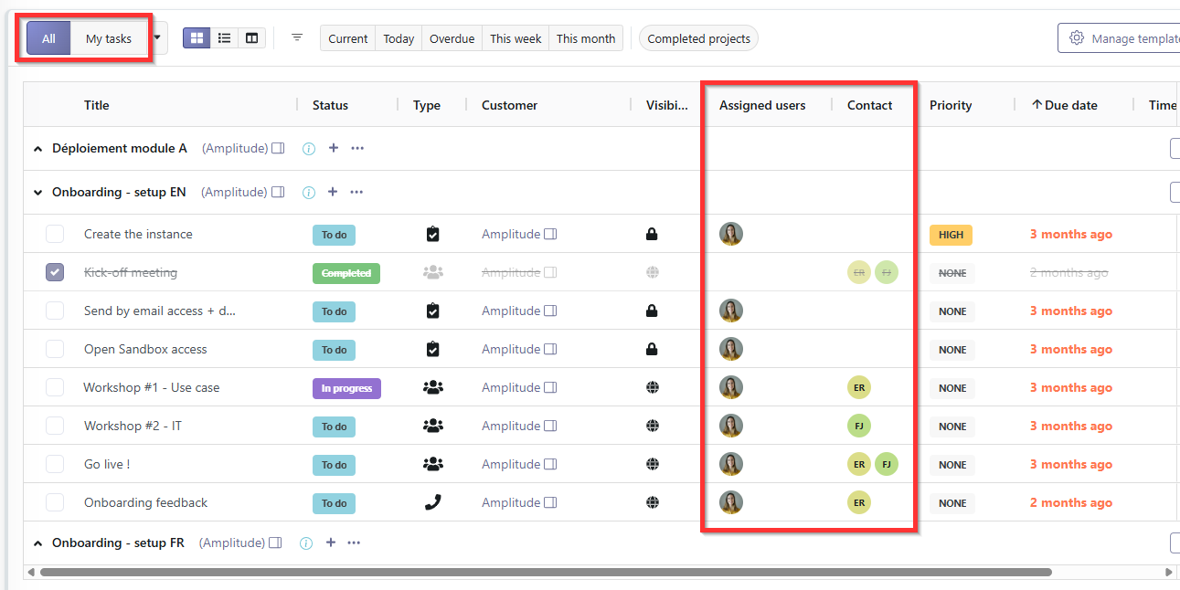1180x590 pixels.
Task: Tick the Go live ! task checkbox
Action: click(x=55, y=465)
